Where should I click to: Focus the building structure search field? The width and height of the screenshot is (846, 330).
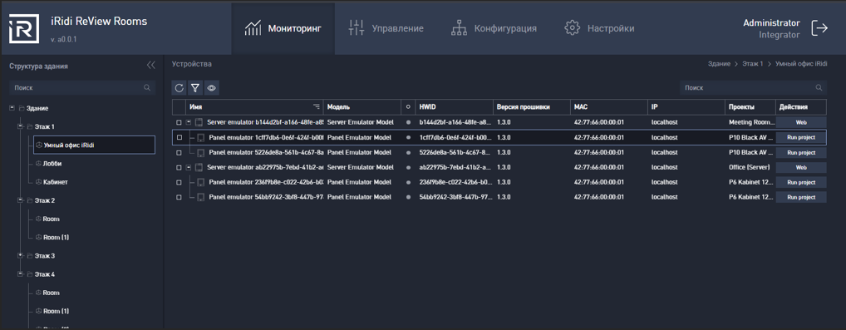click(82, 87)
